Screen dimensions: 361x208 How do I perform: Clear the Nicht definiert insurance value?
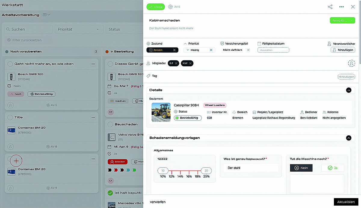point(248,50)
